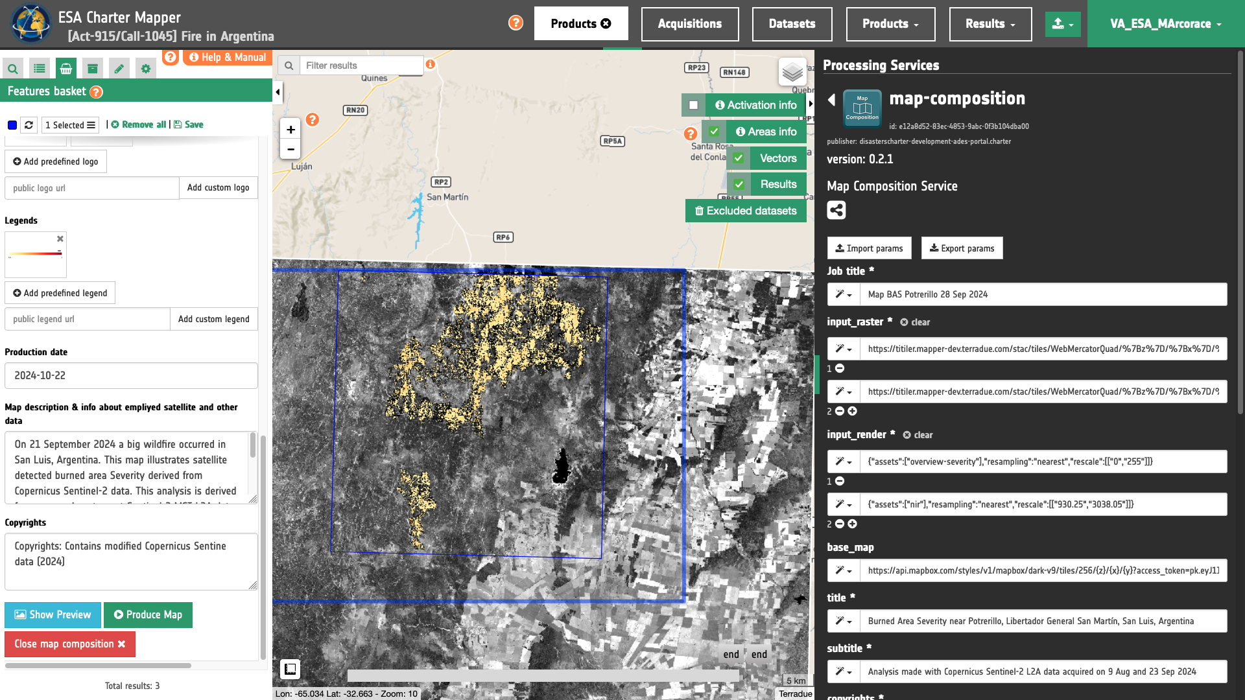Click Remove all in basket
1245x700 pixels.
pos(138,124)
